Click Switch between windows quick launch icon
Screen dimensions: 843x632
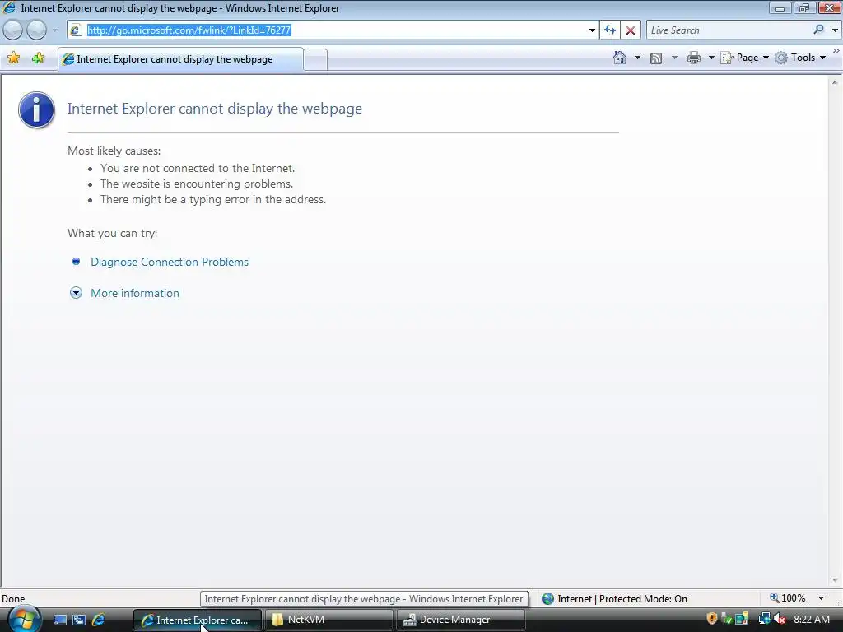coord(79,620)
